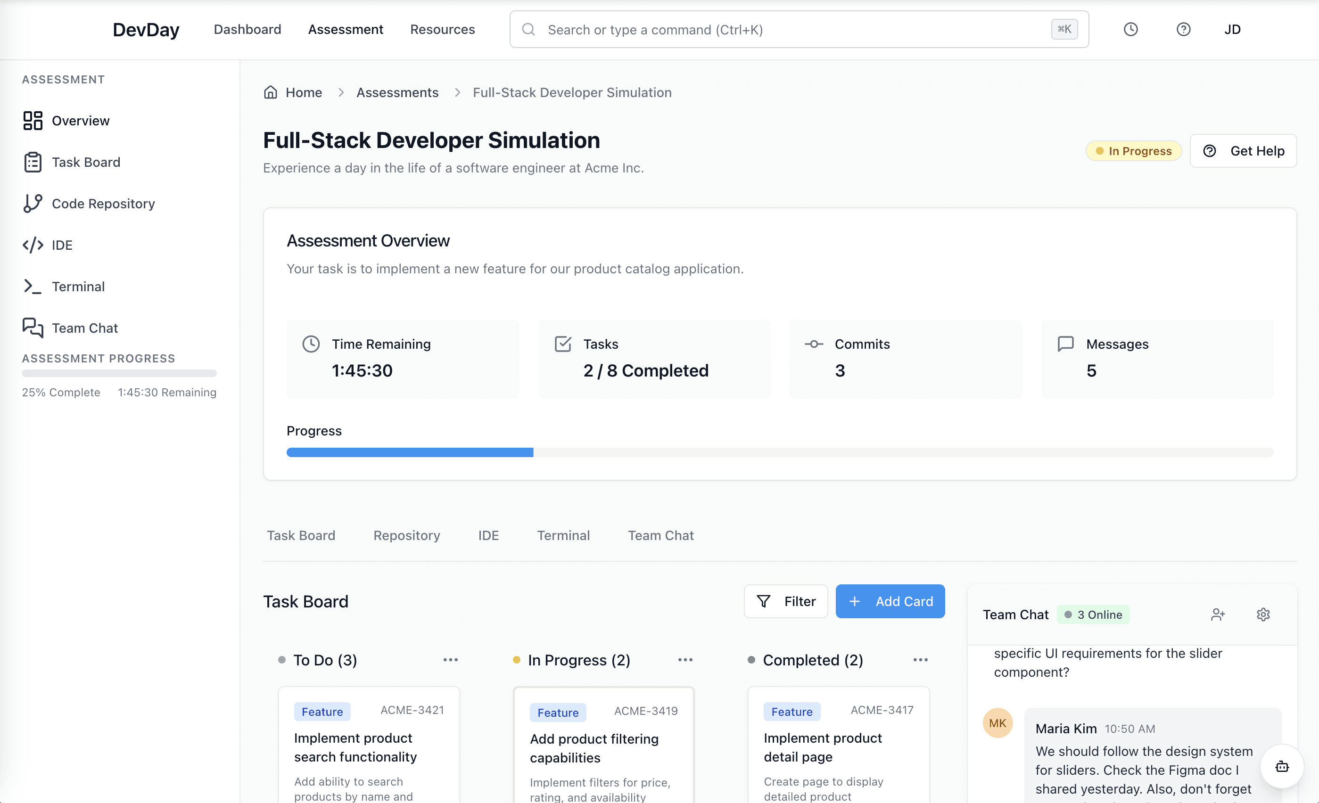The width and height of the screenshot is (1319, 803).
Task: Click the DevDay logo
Action: pos(146,29)
